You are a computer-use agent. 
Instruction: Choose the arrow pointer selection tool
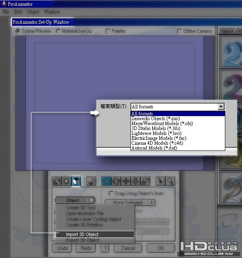(x=161, y=181)
